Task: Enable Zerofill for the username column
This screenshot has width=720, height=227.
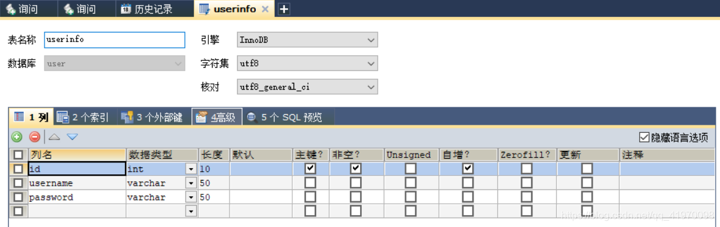Action: pyautogui.click(x=527, y=183)
